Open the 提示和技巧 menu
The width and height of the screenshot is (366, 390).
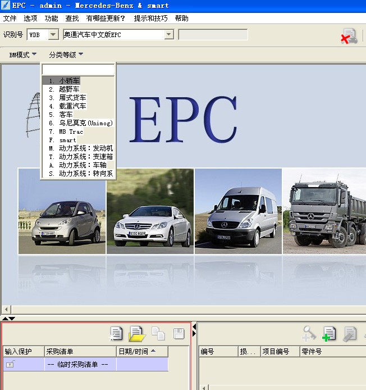pyautogui.click(x=150, y=19)
